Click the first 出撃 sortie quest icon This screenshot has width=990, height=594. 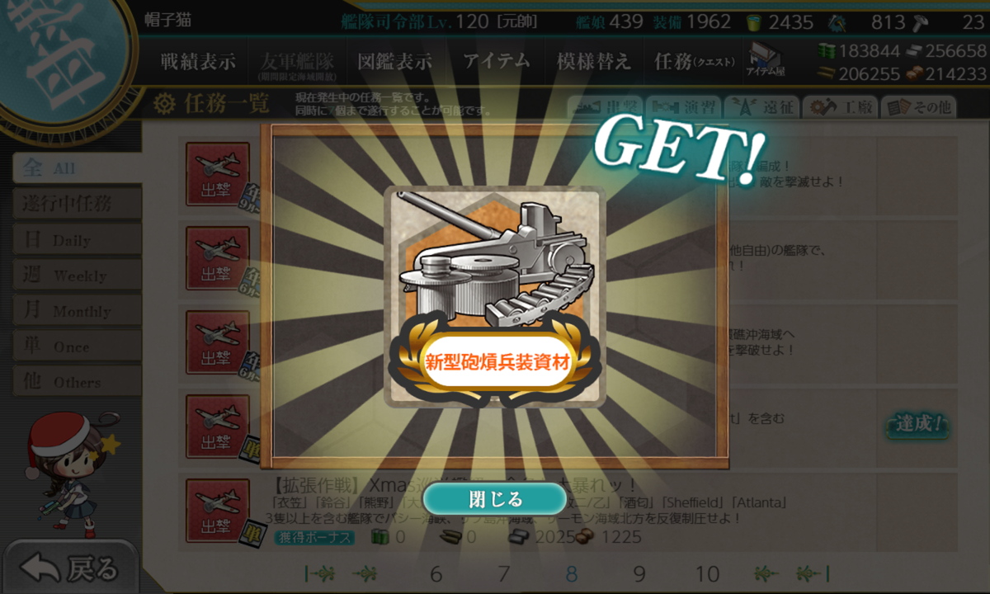tap(217, 173)
